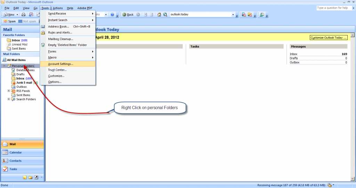
Task: Select Trust Center in Tools menu
Action: (x=68, y=70)
